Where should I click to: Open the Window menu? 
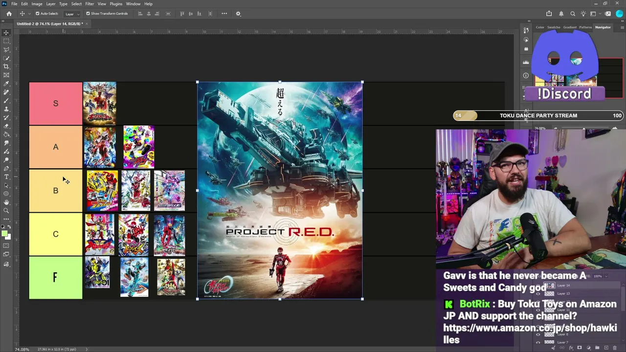(x=133, y=4)
